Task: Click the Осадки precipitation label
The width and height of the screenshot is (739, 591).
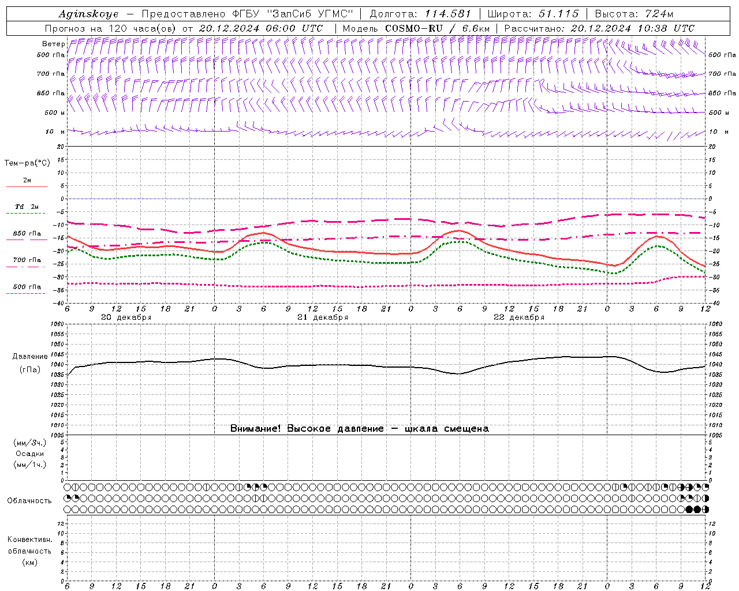Action: pos(30,454)
